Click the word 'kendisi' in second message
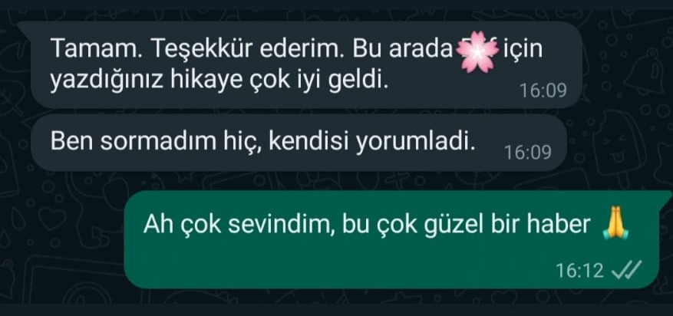Screen dimensions: 673x316 click(308, 143)
